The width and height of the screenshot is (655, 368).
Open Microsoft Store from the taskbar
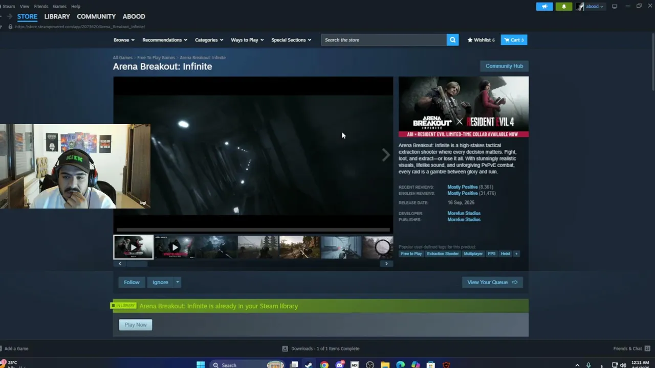tap(431, 365)
